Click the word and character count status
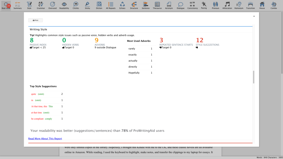The height and width of the screenshot is (159, 283). pos(270,157)
